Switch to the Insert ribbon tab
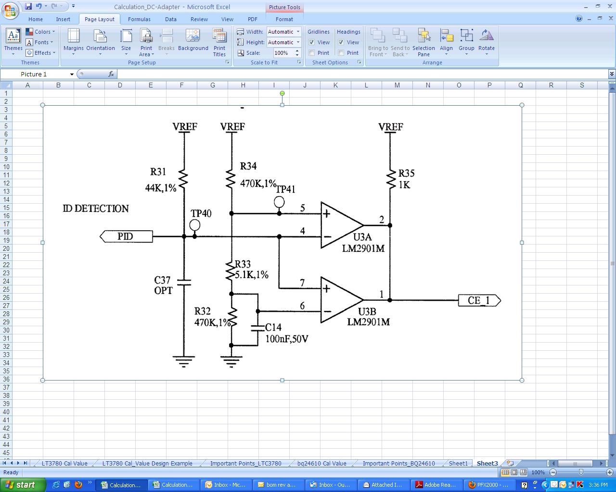The image size is (616, 492). click(x=63, y=19)
